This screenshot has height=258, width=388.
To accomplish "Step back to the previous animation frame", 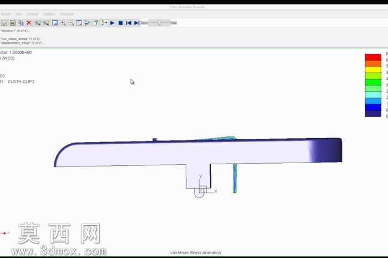I will (129, 23).
